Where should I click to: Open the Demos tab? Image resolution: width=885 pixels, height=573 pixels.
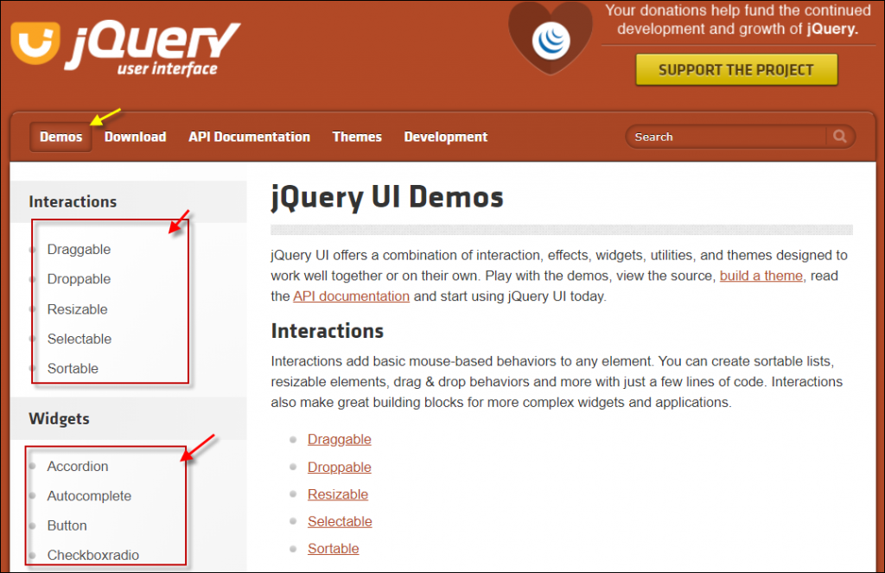61,137
